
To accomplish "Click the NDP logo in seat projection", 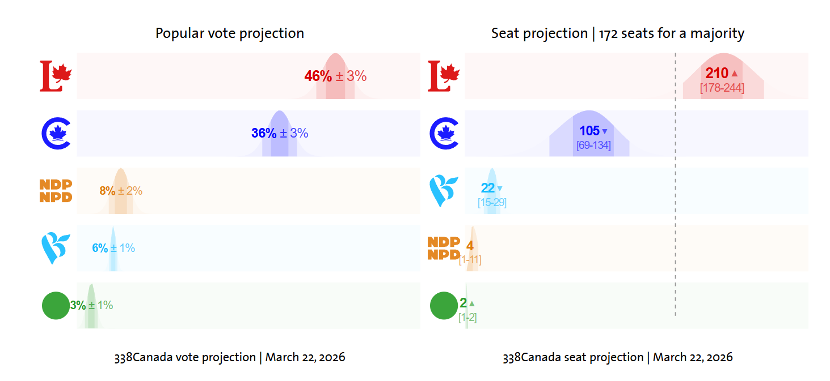I will coord(444,248).
